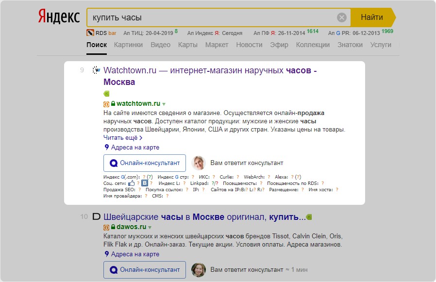Click the Ап ТИЦ: 20-04-2019 entry
The height and width of the screenshot is (282, 436).
[x=151, y=33]
